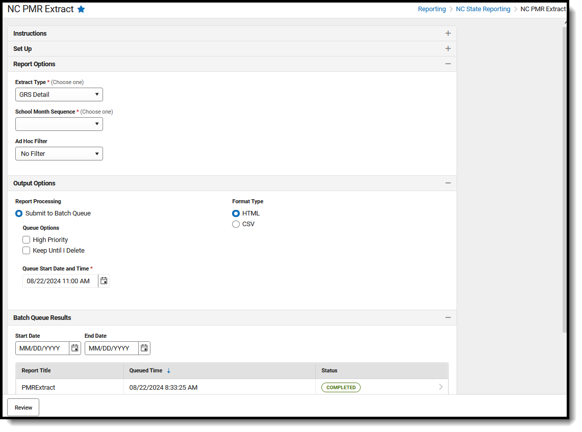Click the Start Date input field
582x432 pixels.
[x=42, y=348]
